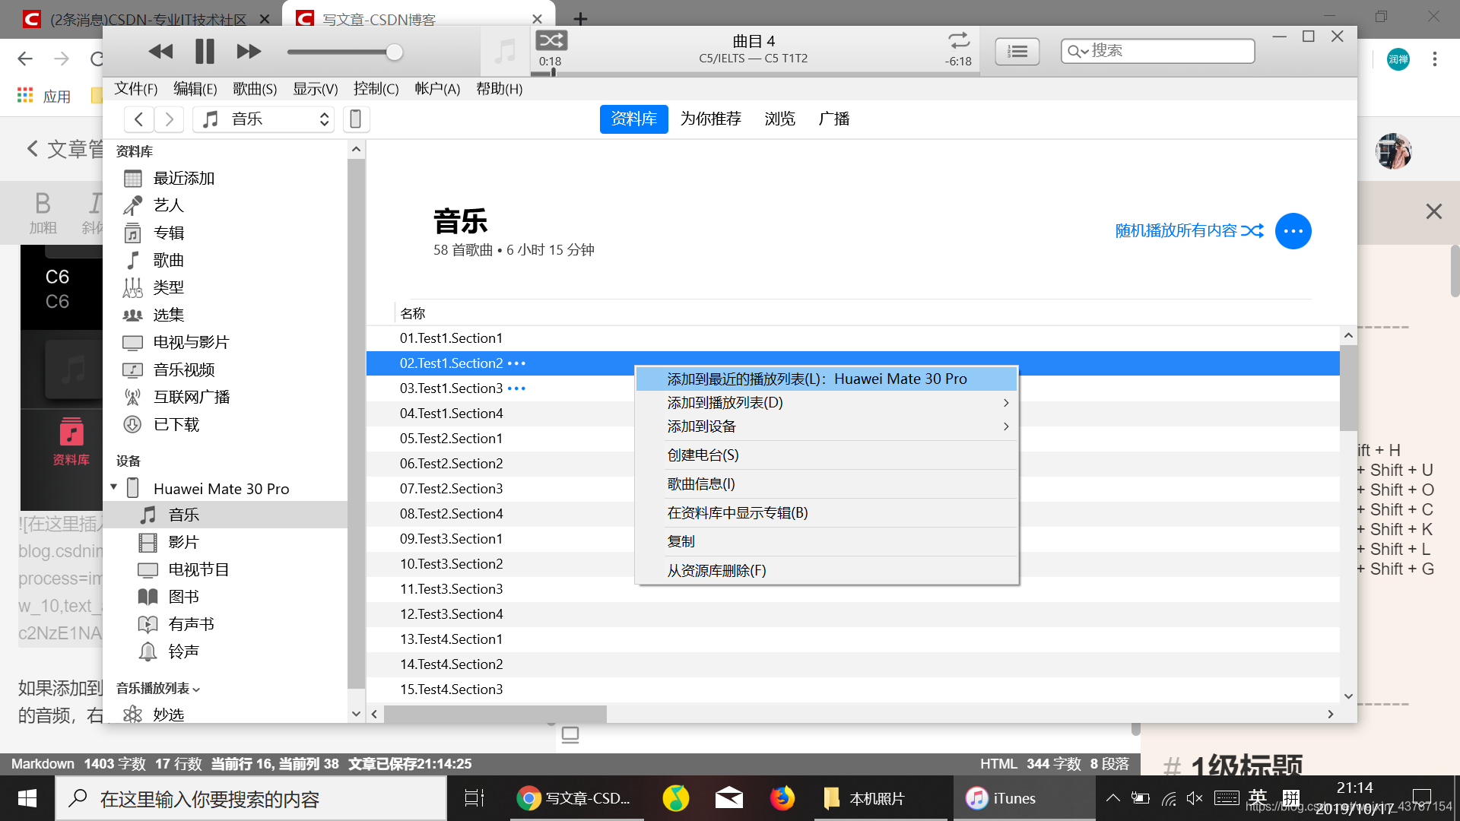
Task: Select 电视与影片 screen icon
Action: point(133,343)
